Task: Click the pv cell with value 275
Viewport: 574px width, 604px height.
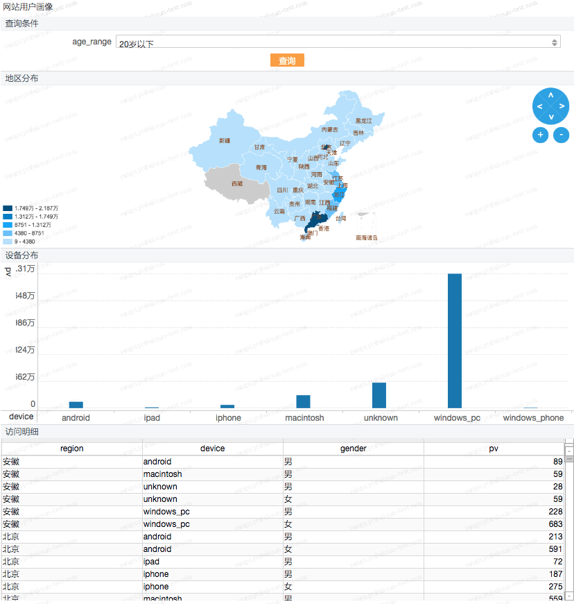Action: 494,586
